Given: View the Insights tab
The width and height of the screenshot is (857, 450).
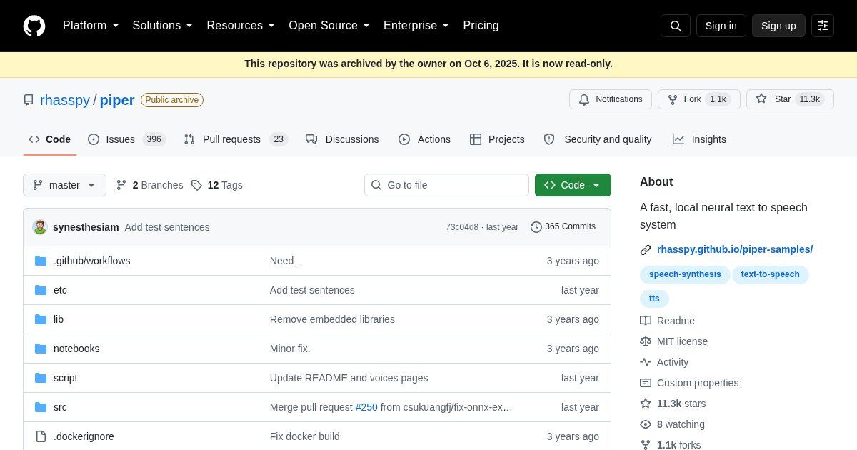Looking at the screenshot, I should tap(699, 139).
